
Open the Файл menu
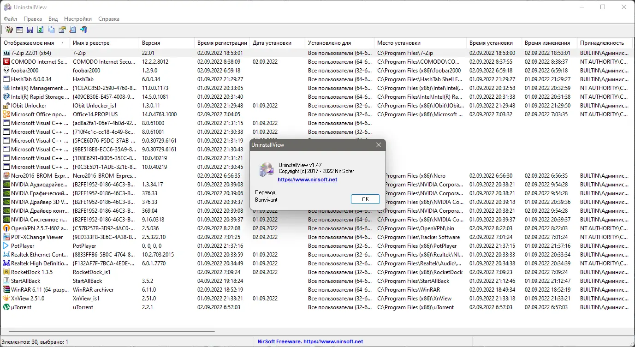(10, 19)
